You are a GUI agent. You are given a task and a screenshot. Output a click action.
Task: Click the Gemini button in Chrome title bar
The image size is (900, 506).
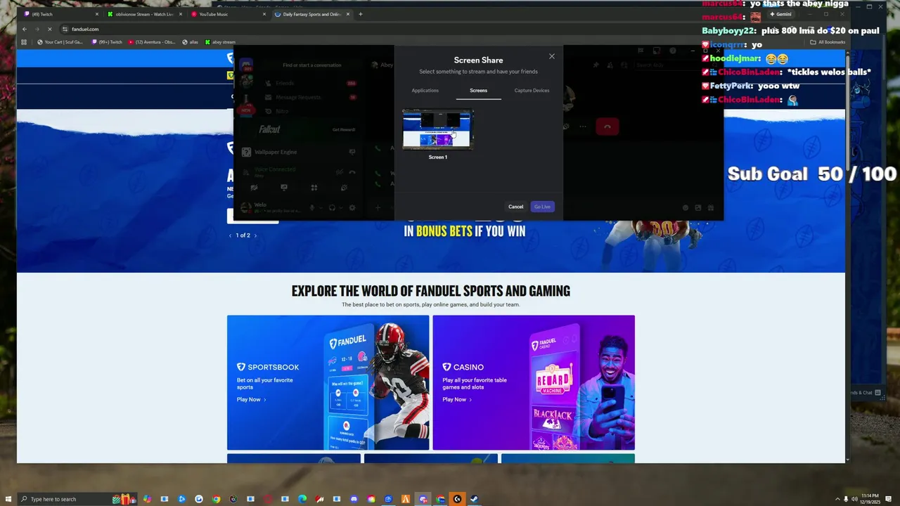(782, 14)
